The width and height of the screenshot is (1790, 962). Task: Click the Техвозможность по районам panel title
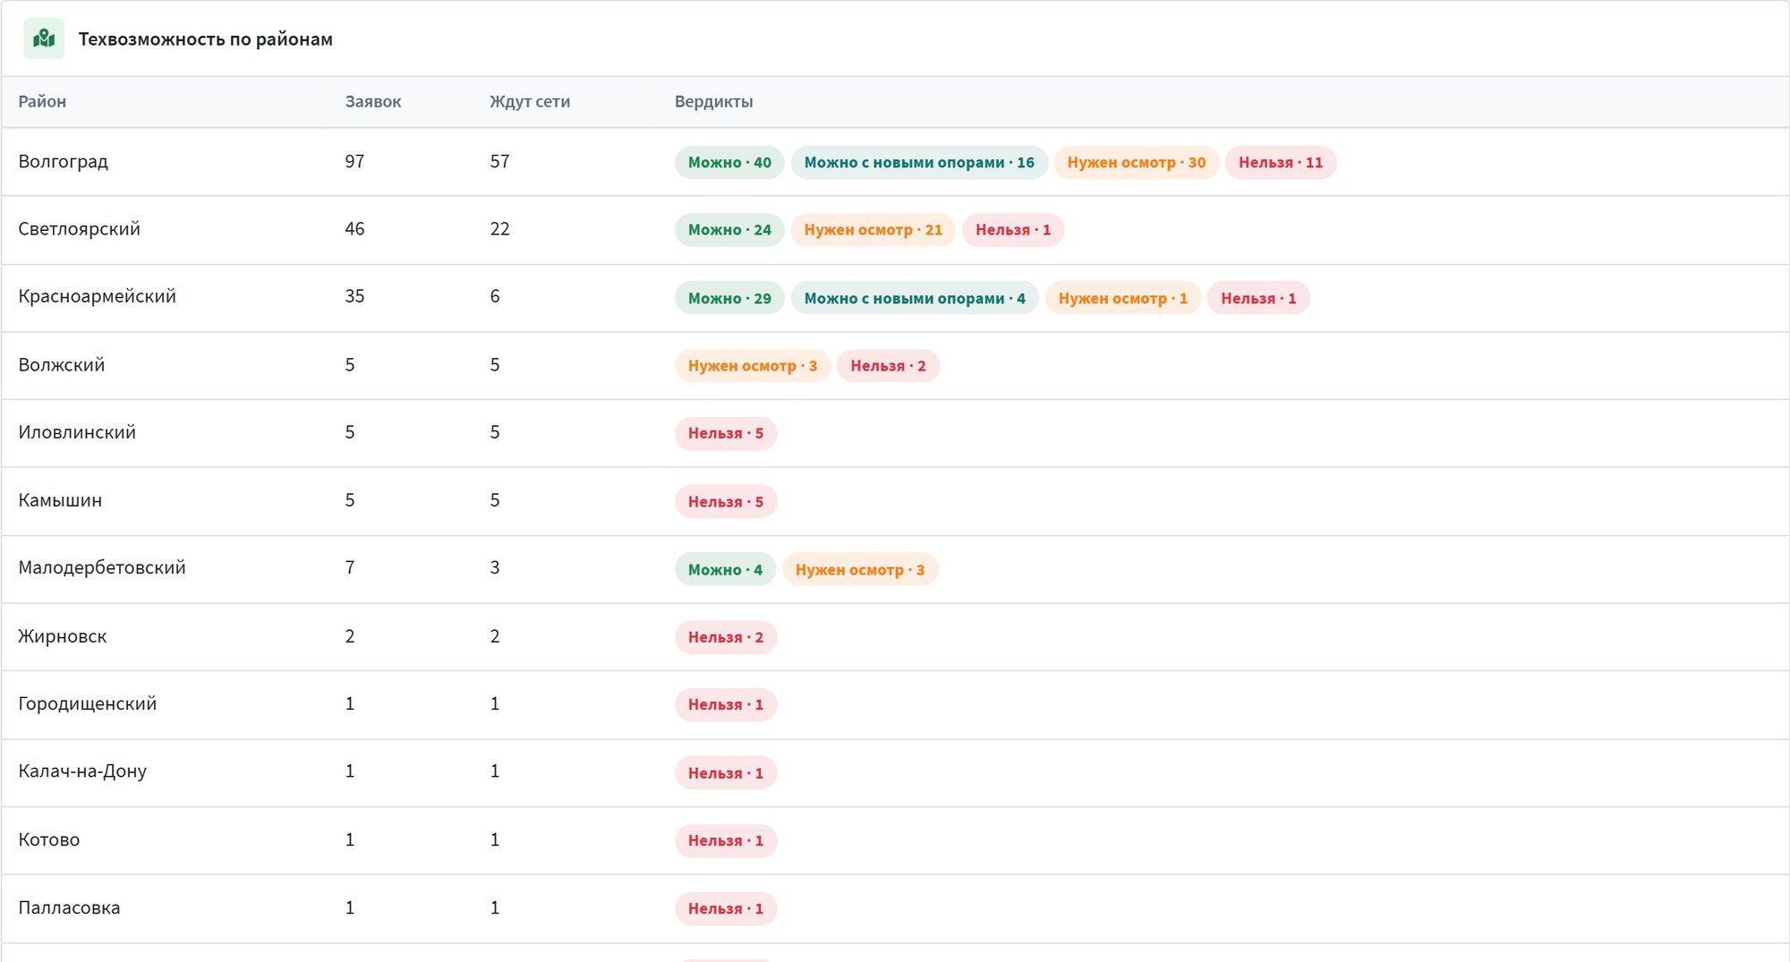[206, 39]
